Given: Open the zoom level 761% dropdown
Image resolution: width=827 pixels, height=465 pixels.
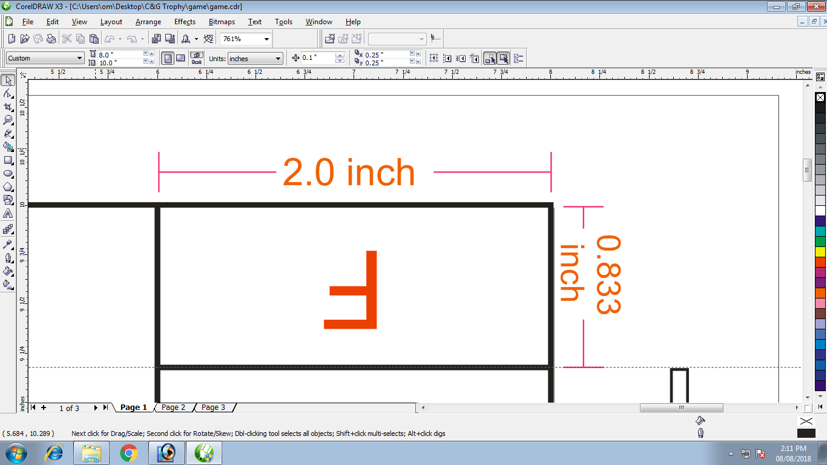Looking at the screenshot, I should coord(266,39).
